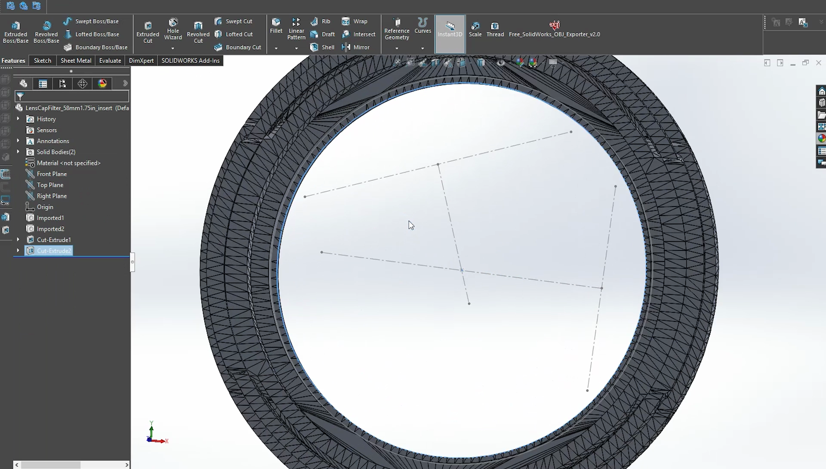This screenshot has height=469, width=826.
Task: Click the Draft feature tool
Action: coord(322,34)
